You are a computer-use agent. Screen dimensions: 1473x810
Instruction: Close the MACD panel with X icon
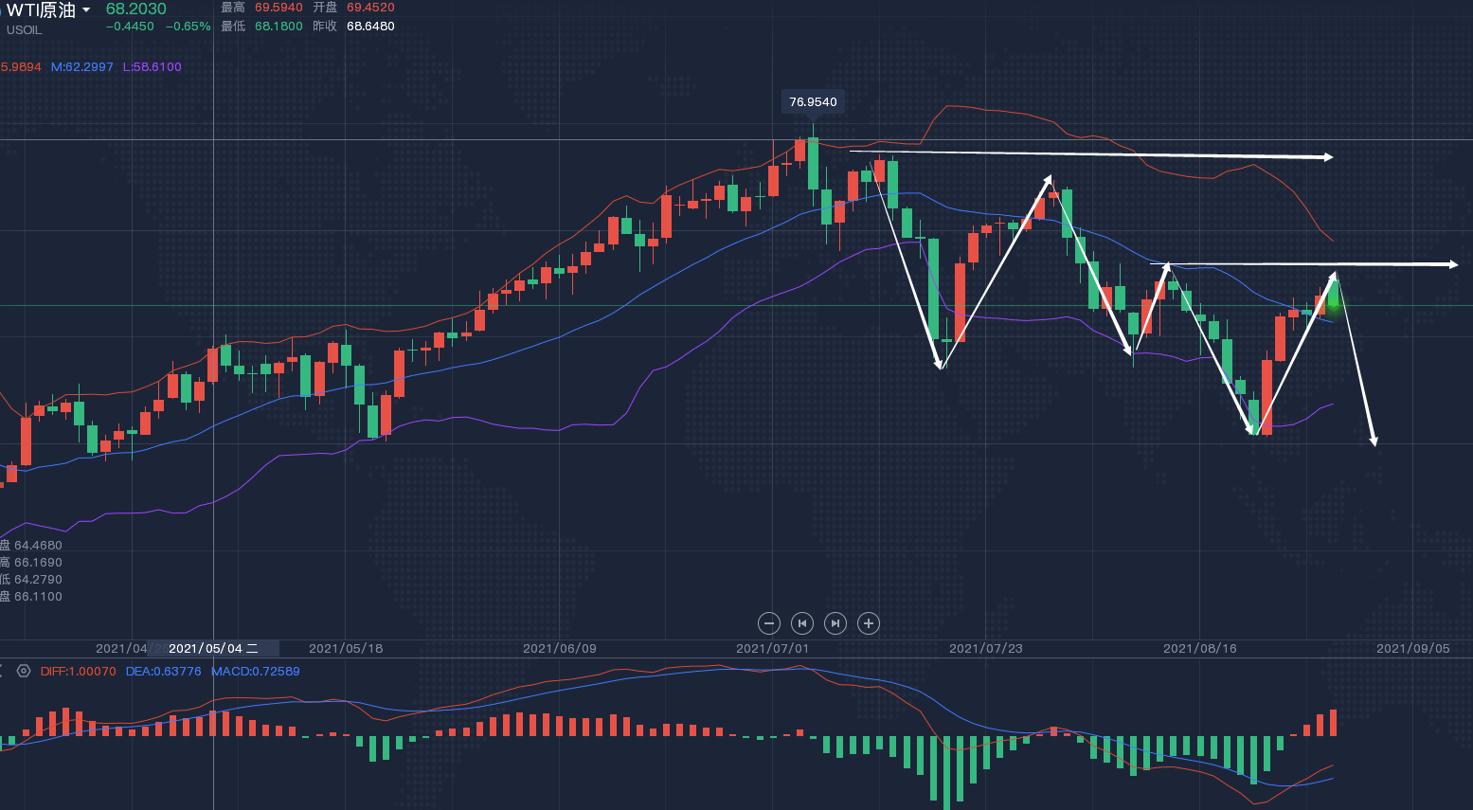[x=2, y=671]
